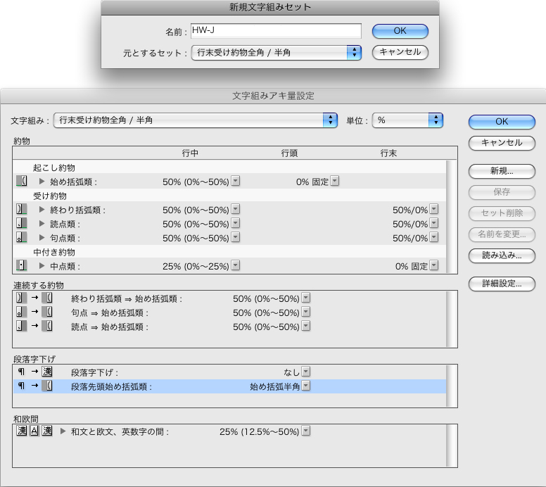The height and width of the screenshot is (487, 546).
Task: Open 始め括弧類 行中 value dropdown
Action: (236, 181)
